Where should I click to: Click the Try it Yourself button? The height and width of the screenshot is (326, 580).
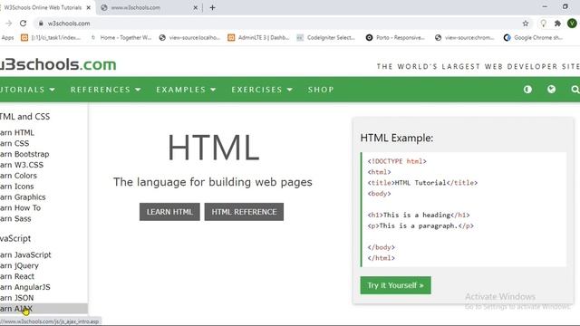395,285
